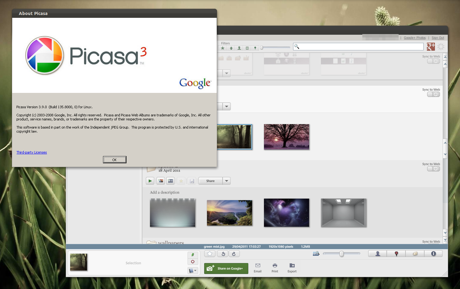Open the add-to-album dropdown in the tray
460x289 pixels.
193,271
